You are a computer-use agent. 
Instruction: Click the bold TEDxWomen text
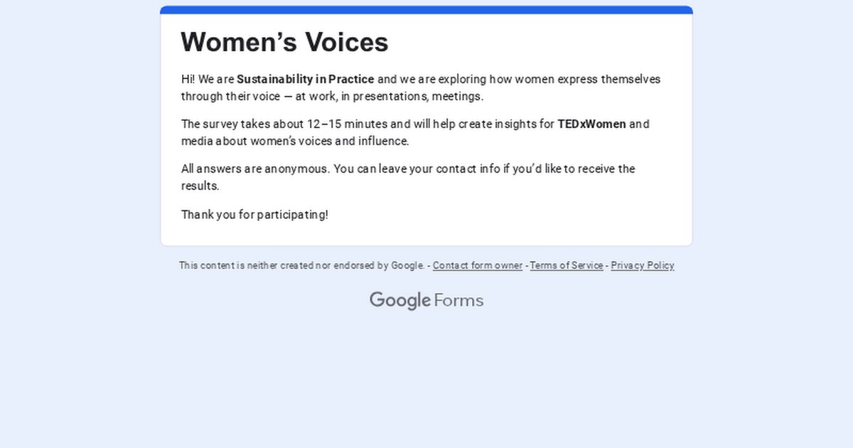[x=591, y=124]
